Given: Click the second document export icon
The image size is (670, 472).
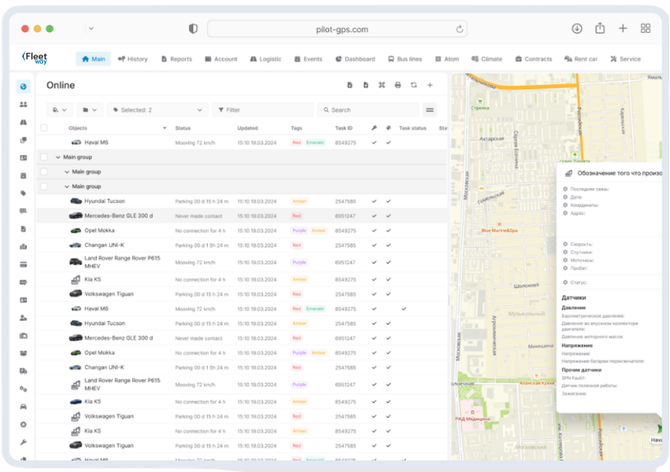Looking at the screenshot, I should (x=366, y=85).
